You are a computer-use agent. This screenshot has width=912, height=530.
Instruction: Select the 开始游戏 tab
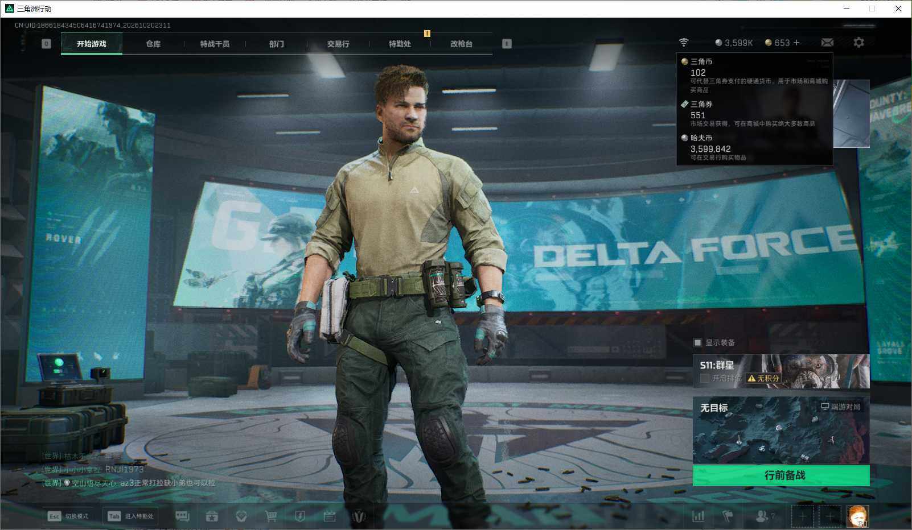(92, 44)
